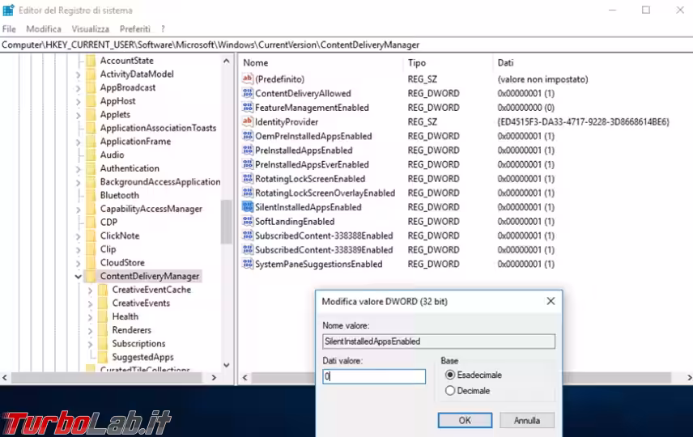Expand the AppBroadcast key

click(x=79, y=88)
